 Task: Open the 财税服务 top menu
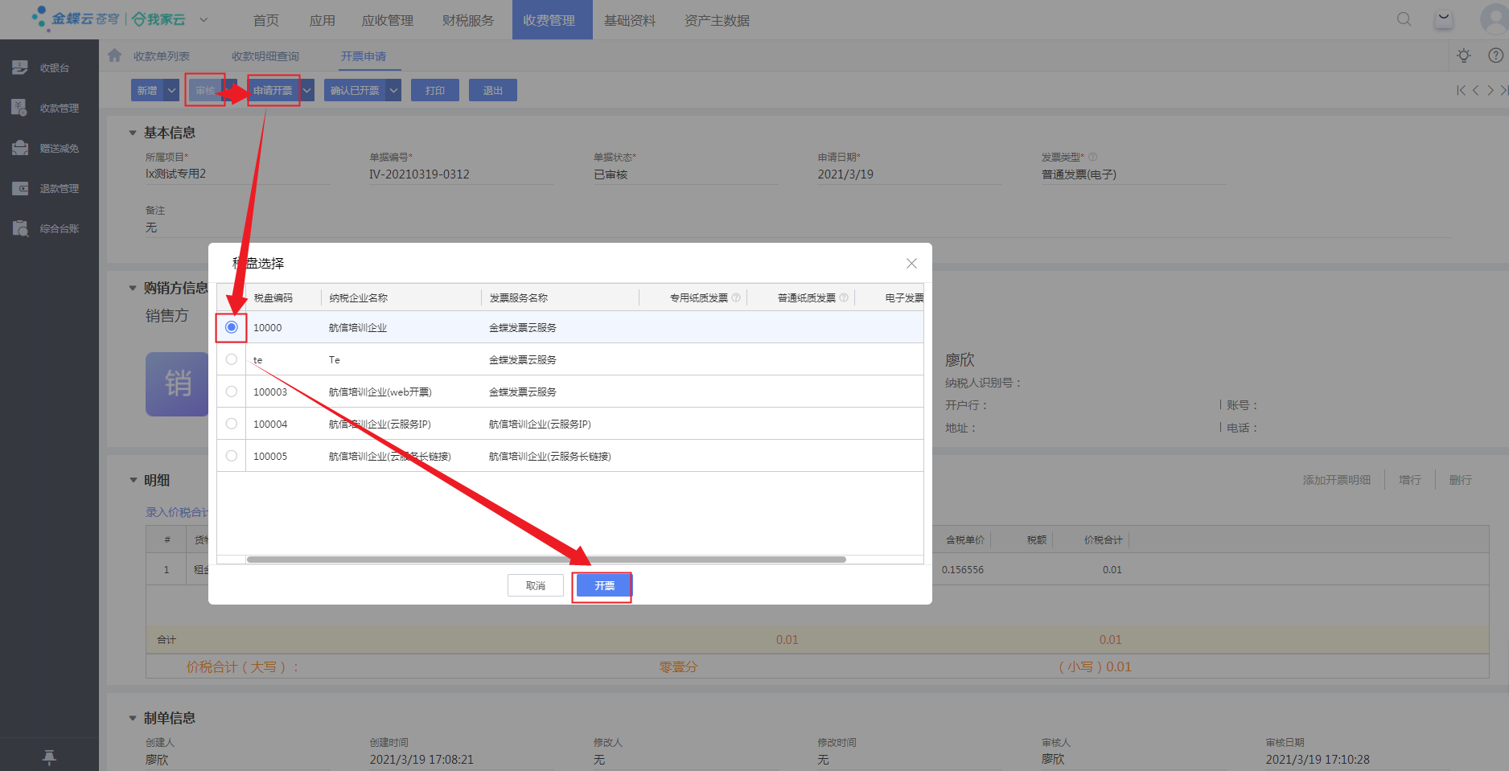pyautogui.click(x=468, y=20)
